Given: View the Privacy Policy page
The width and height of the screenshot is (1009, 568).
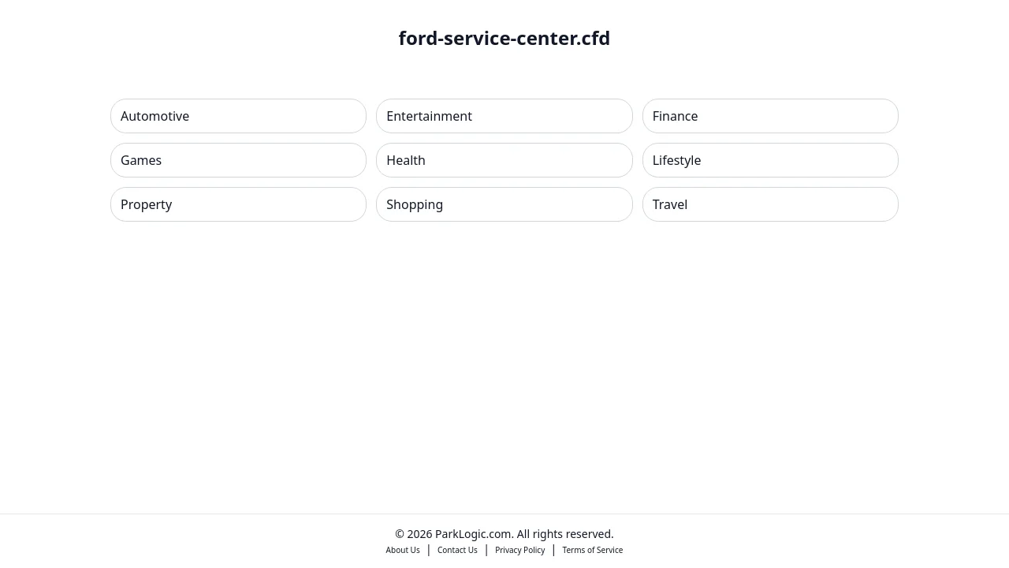Looking at the screenshot, I should pyautogui.click(x=519, y=550).
